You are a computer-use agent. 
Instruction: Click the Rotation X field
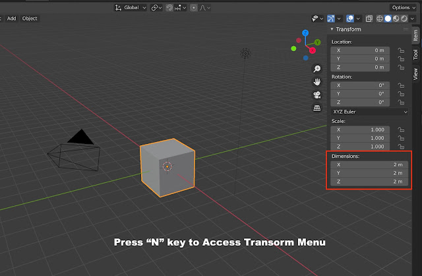(360, 85)
